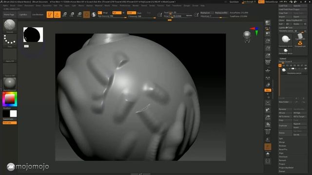Click the Zoom3D icon on right shelf
The height and width of the screenshot is (175, 312).
click(x=268, y=118)
